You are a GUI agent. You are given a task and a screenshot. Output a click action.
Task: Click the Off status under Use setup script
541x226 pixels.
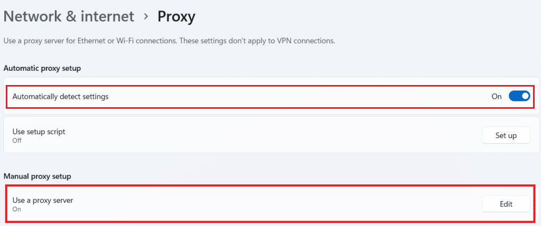pyautogui.click(x=17, y=140)
